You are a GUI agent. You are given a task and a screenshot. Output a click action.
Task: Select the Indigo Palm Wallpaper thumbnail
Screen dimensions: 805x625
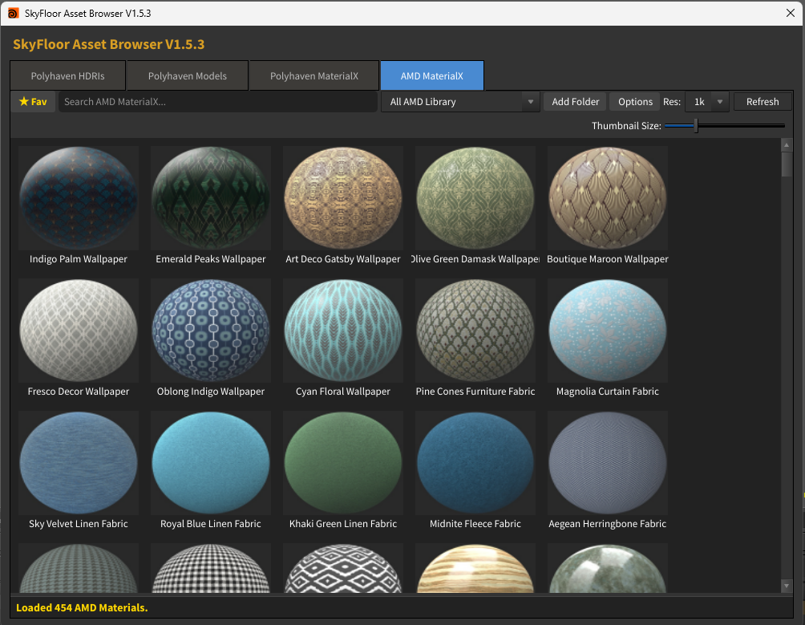[79, 198]
